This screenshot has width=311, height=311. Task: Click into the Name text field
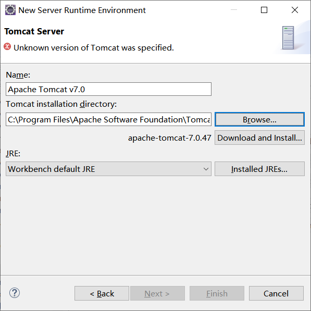pos(108,89)
